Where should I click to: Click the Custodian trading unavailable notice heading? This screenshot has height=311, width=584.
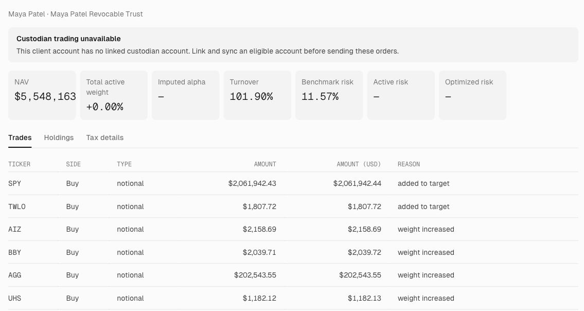click(x=68, y=39)
